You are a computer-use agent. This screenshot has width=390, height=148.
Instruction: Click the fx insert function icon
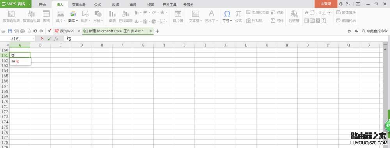click(x=56, y=39)
